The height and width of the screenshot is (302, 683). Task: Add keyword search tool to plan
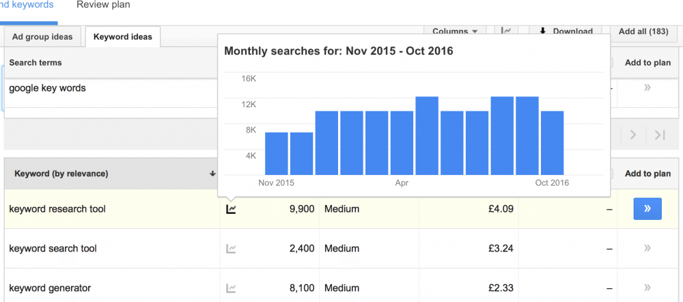pos(647,249)
